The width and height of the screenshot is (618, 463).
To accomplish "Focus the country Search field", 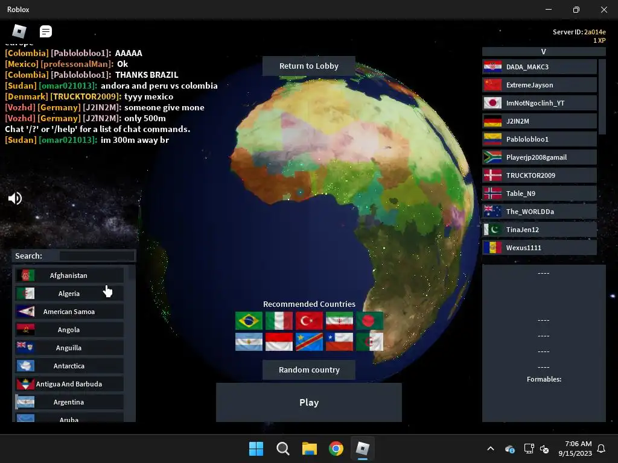I will pyautogui.click(x=97, y=256).
